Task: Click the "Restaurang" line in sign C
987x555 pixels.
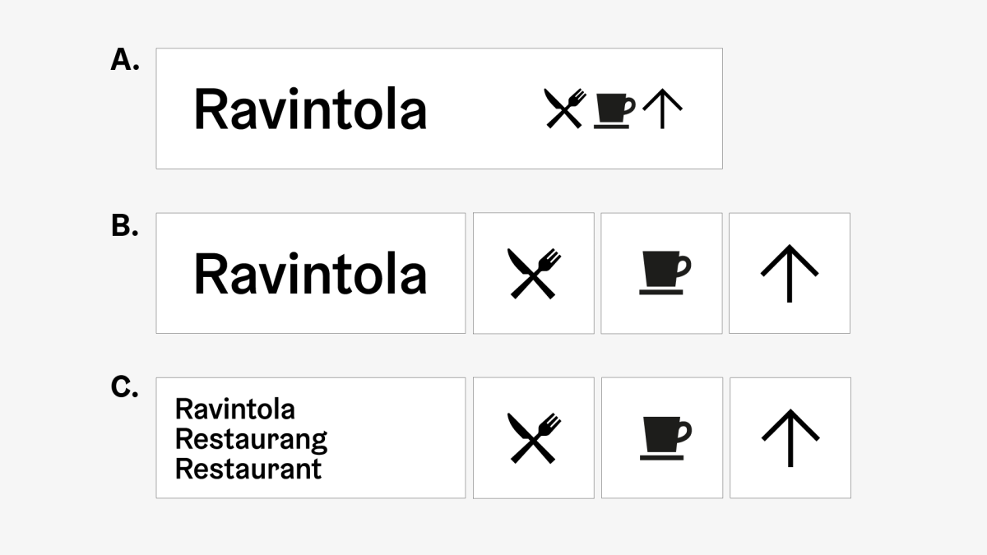Action: (x=252, y=440)
